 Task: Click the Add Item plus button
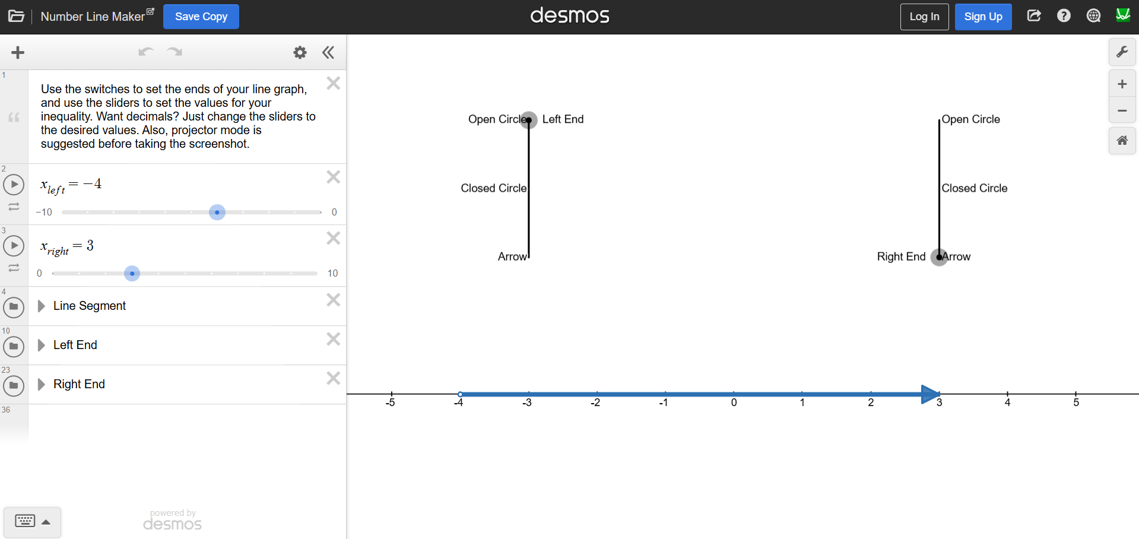point(18,52)
